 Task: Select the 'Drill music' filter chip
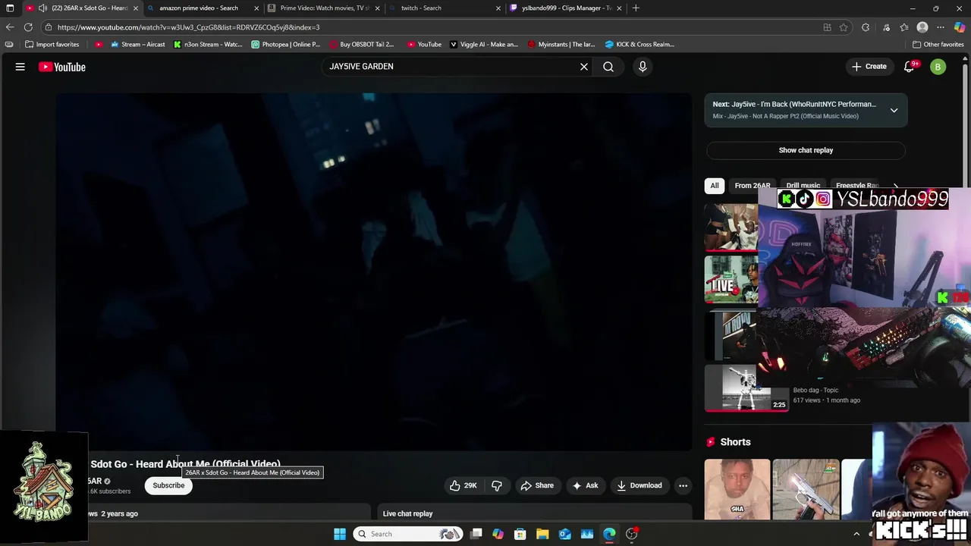point(803,186)
